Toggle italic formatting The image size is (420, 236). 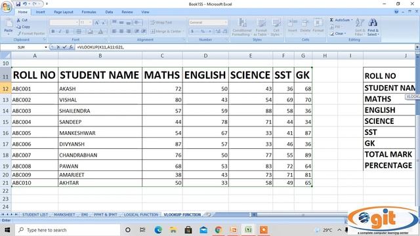60,31
